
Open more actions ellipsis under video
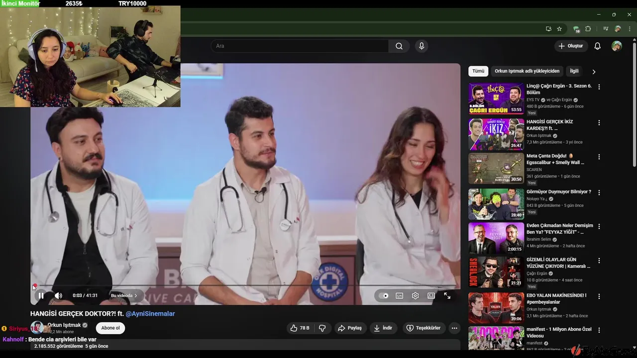coord(454,328)
